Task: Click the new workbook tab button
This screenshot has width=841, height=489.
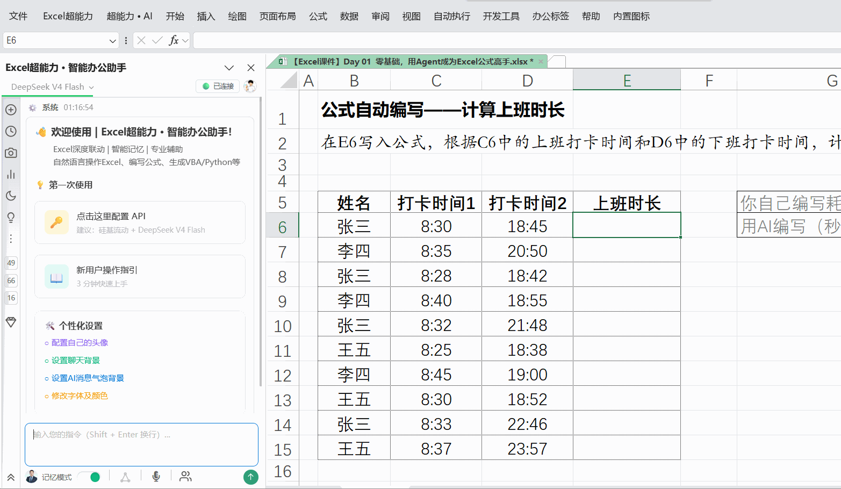Action: click(x=558, y=62)
